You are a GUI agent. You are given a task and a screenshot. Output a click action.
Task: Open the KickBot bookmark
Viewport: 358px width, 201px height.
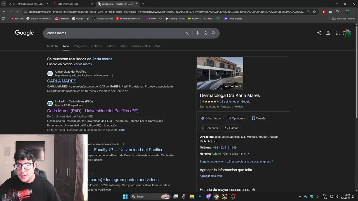pyautogui.click(x=201, y=19)
